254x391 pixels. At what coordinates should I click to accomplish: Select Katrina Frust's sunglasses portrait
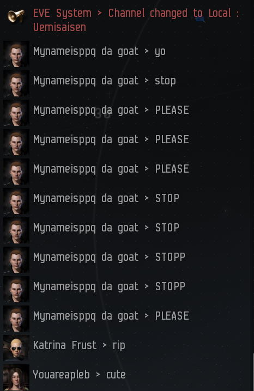[x=16, y=348]
